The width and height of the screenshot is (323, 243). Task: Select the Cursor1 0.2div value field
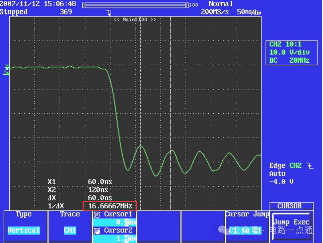pyautogui.click(x=114, y=222)
